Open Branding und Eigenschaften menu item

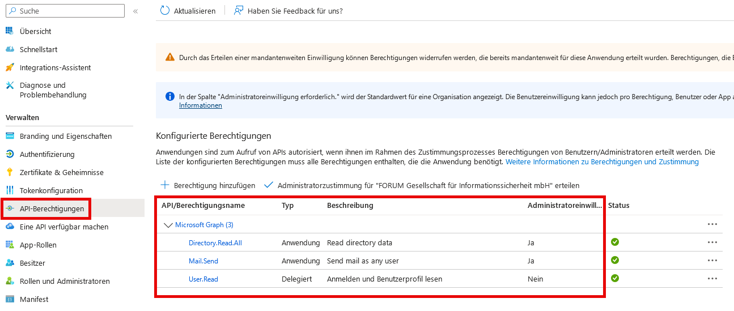(x=65, y=136)
